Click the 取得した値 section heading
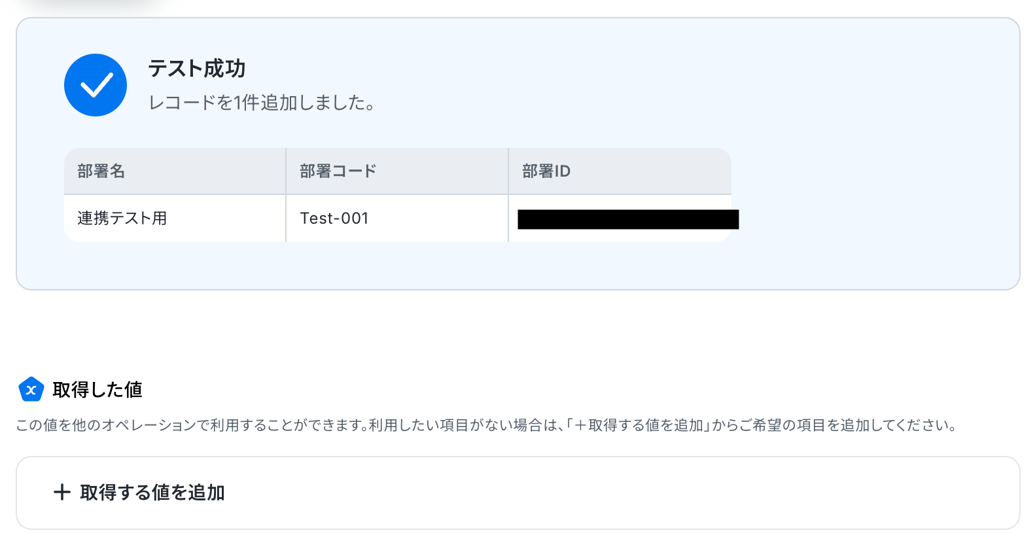1035x539 pixels. tap(97, 390)
